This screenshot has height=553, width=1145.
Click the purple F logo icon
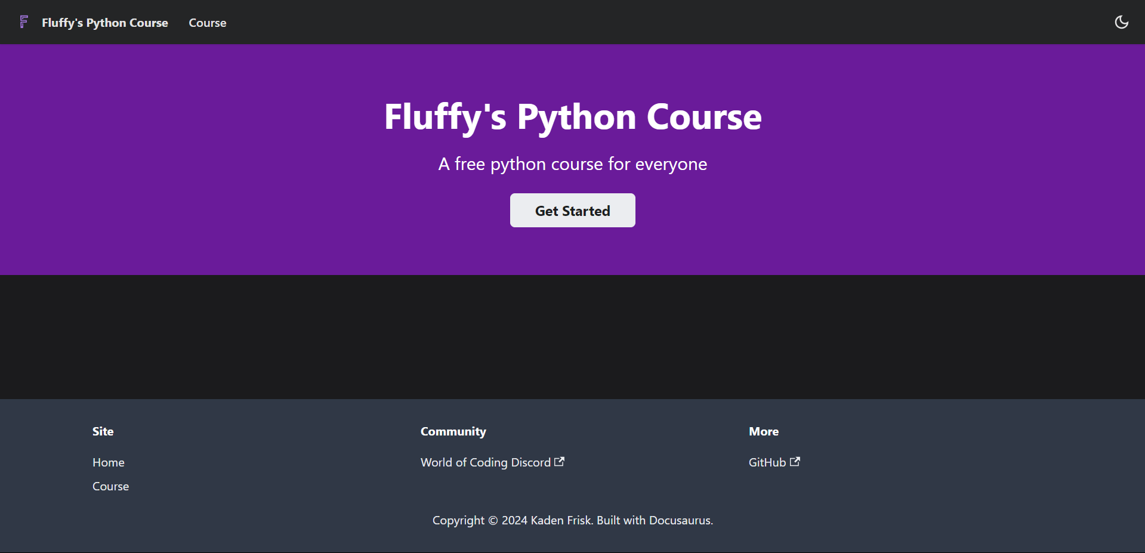(x=24, y=22)
